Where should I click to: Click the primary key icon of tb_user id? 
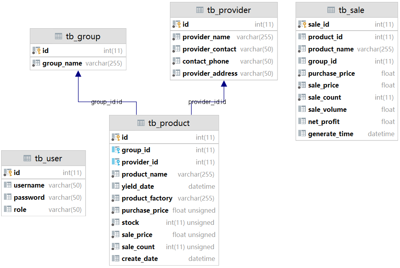7,173
